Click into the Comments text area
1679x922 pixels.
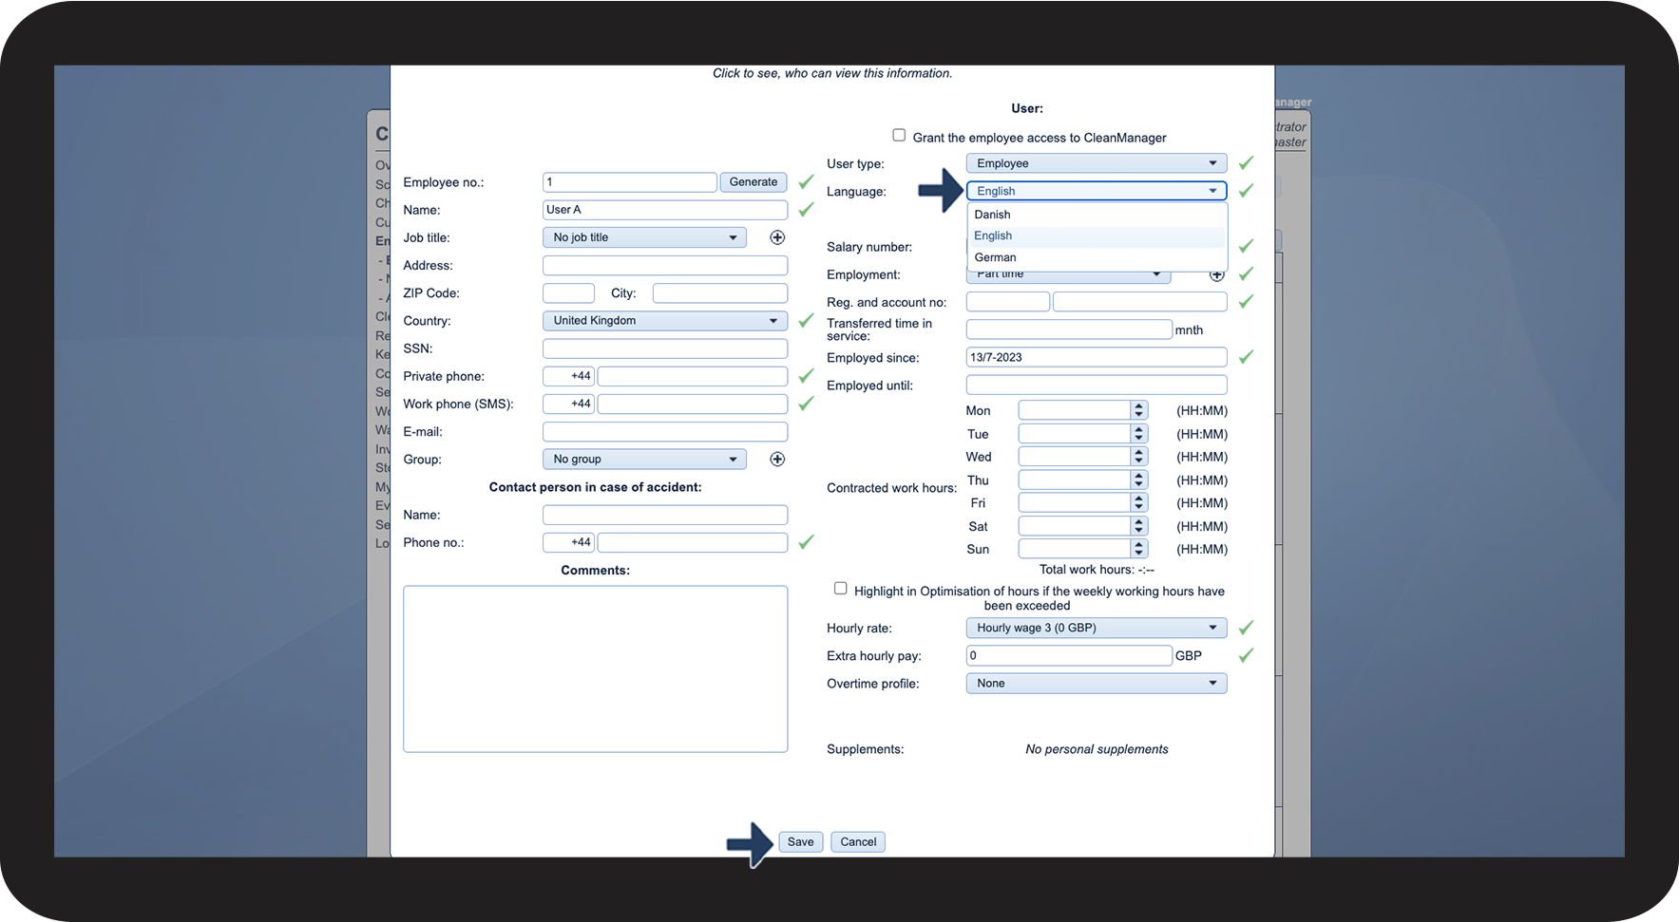pos(595,668)
